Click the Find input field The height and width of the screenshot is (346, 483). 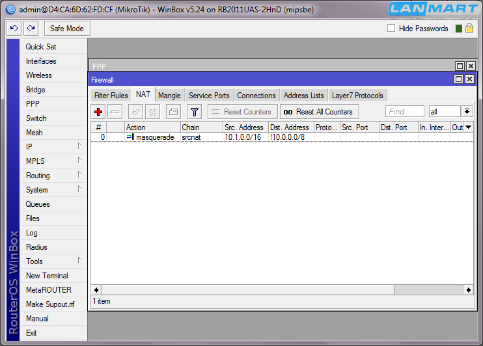[405, 111]
